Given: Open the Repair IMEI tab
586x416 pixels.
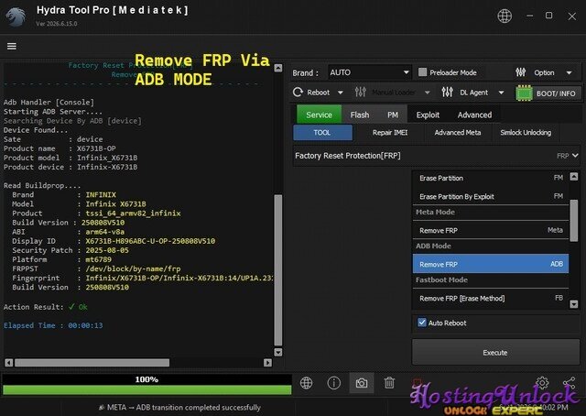Looking at the screenshot, I should [390, 133].
